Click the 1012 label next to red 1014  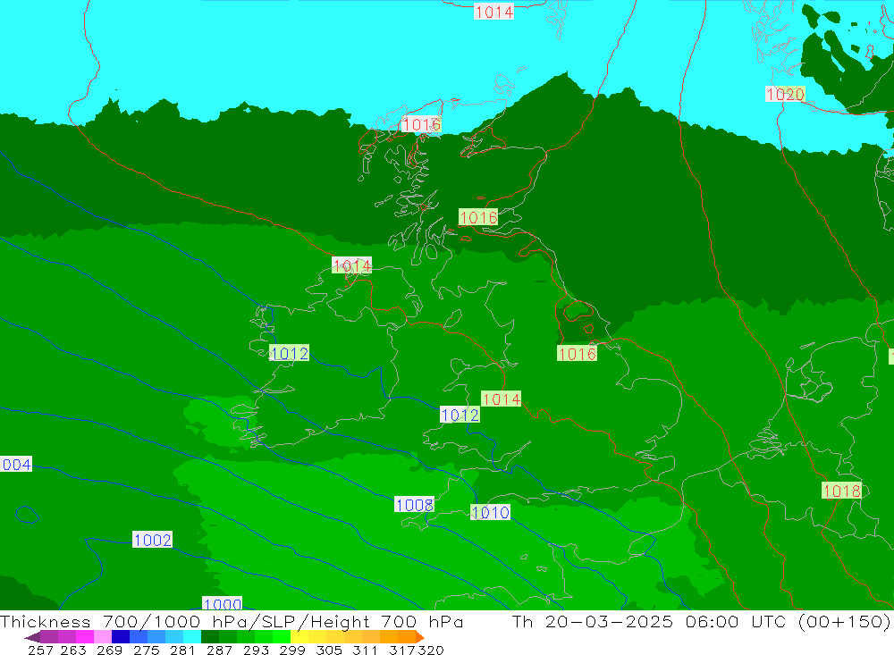(x=460, y=415)
